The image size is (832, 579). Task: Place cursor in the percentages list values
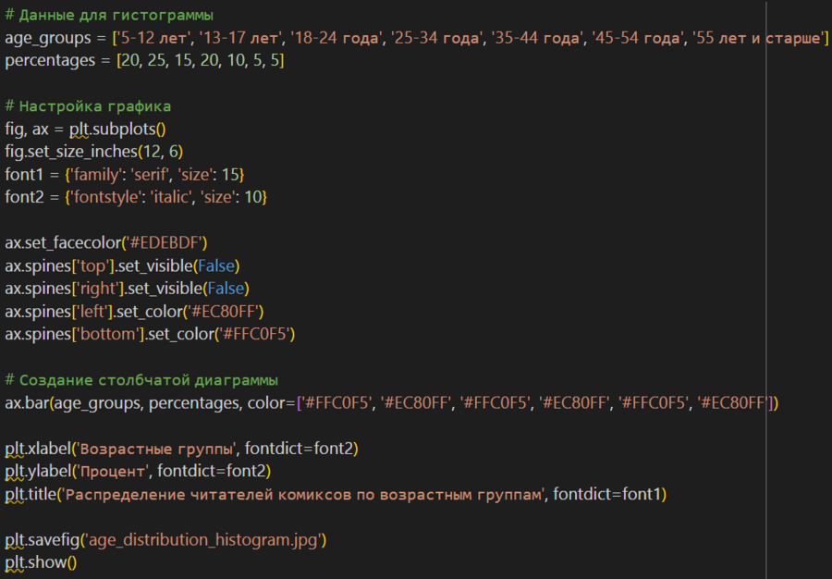[x=198, y=60]
